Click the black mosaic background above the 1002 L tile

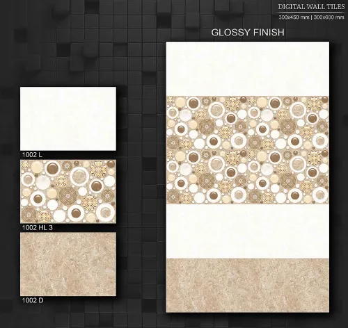coord(68,47)
